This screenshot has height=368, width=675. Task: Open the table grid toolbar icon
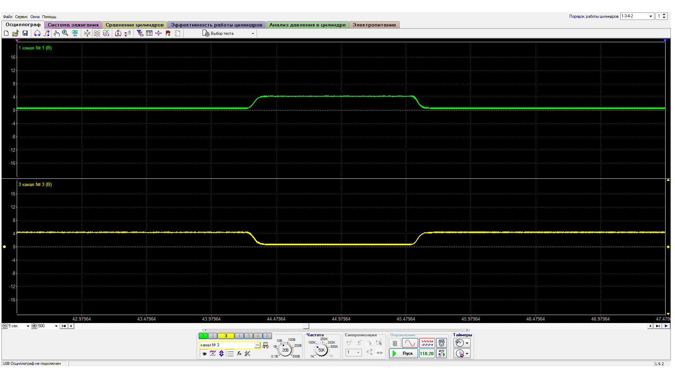click(x=149, y=33)
